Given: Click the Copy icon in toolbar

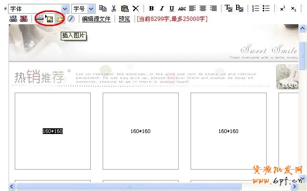Looking at the screenshot, I should point(103,9).
